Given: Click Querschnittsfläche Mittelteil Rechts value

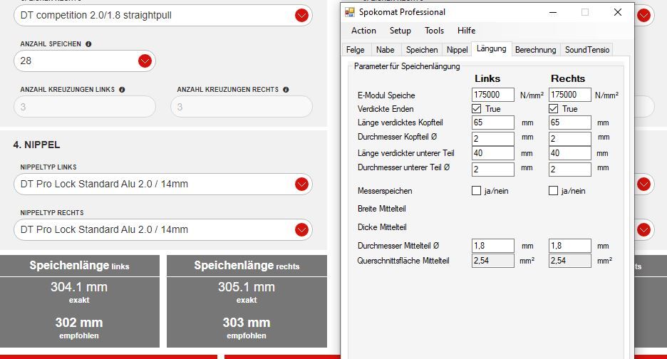Looking at the screenshot, I should tap(570, 261).
